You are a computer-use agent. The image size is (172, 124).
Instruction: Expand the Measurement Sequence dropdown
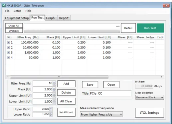click(x=101, y=114)
